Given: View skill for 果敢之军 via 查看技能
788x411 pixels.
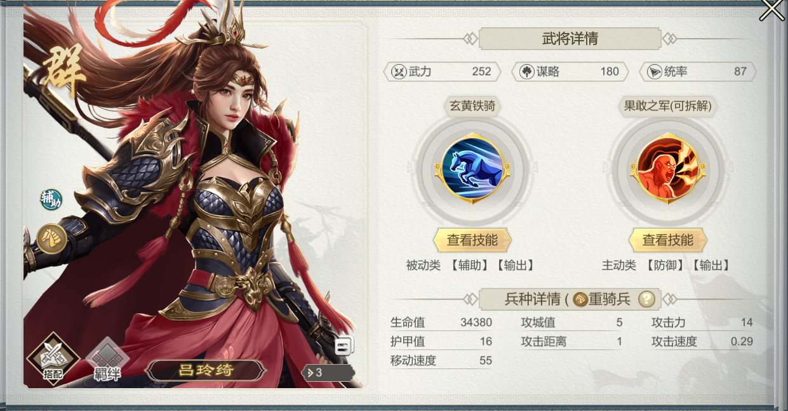Looking at the screenshot, I should (668, 240).
